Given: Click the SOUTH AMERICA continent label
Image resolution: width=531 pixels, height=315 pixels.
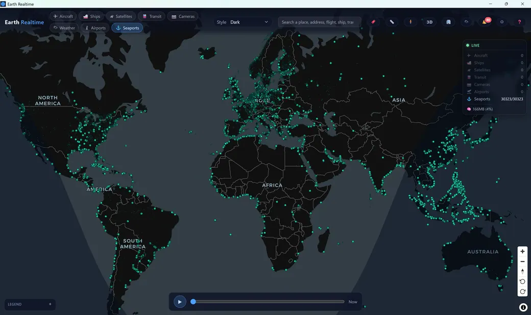Looking at the screenshot, I should (x=133, y=244).
